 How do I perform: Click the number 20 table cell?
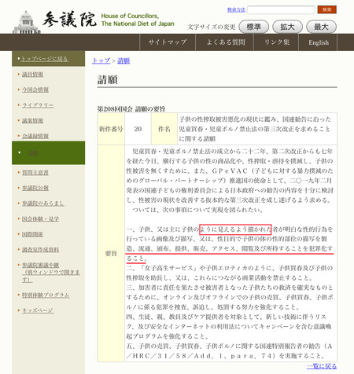tap(138, 129)
